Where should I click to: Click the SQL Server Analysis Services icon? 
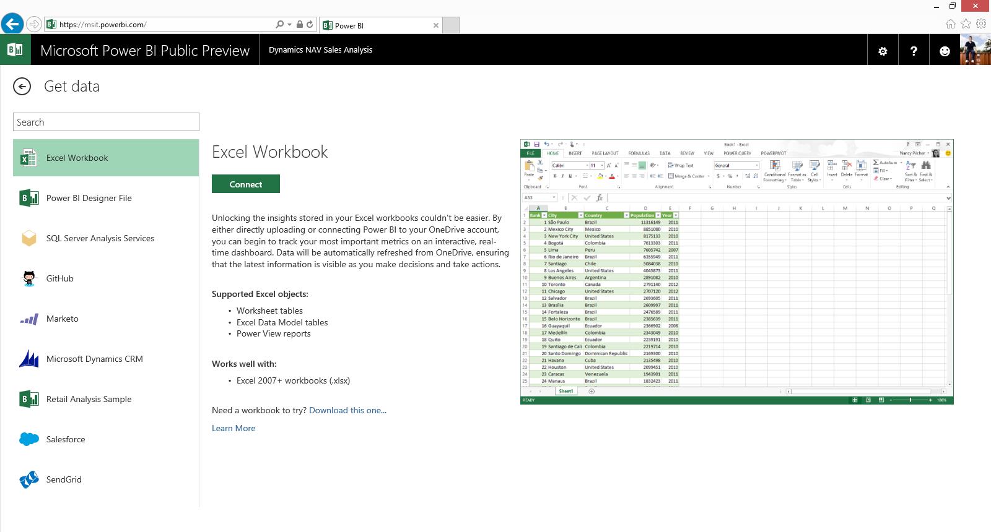click(28, 238)
